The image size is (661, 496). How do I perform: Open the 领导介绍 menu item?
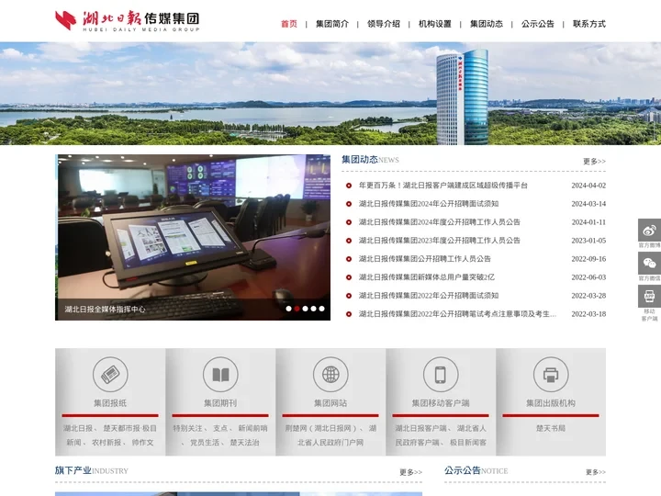pyautogui.click(x=384, y=24)
